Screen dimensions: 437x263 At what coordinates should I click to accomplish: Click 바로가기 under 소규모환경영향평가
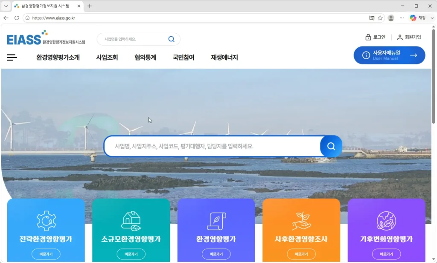(131, 254)
